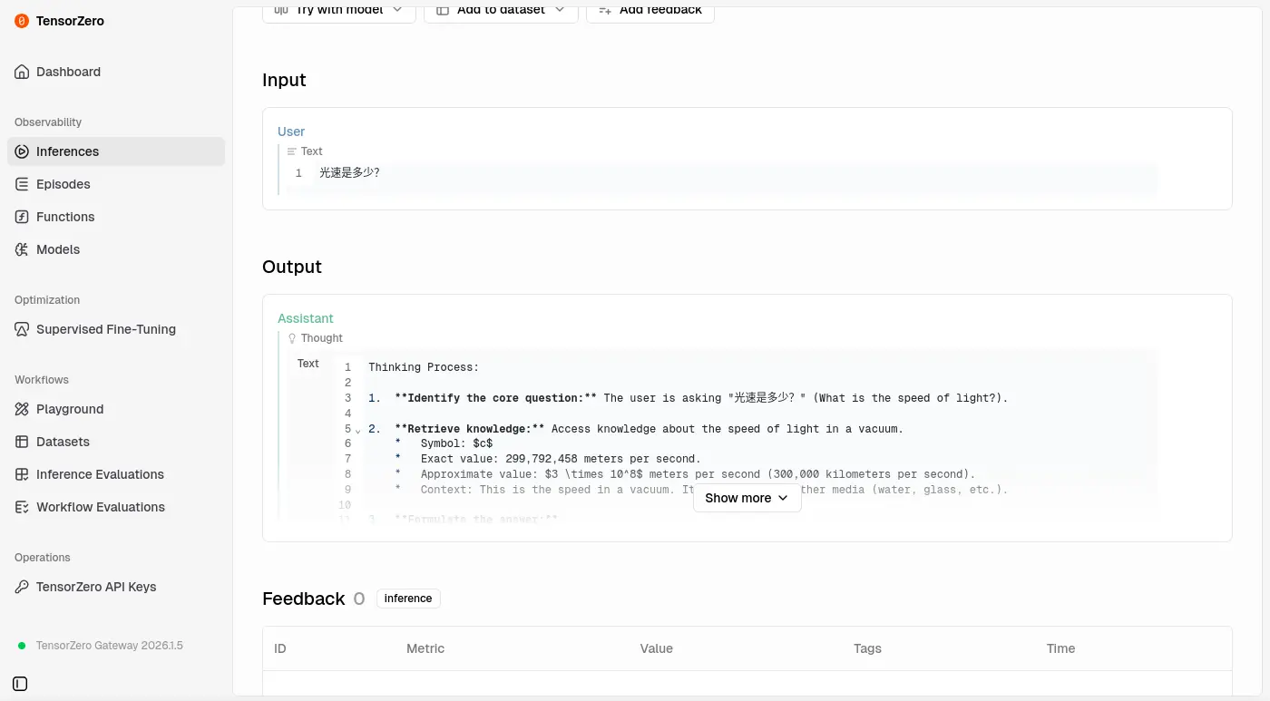This screenshot has width=1270, height=701.
Task: Click the inference tag badge
Action: point(408,599)
